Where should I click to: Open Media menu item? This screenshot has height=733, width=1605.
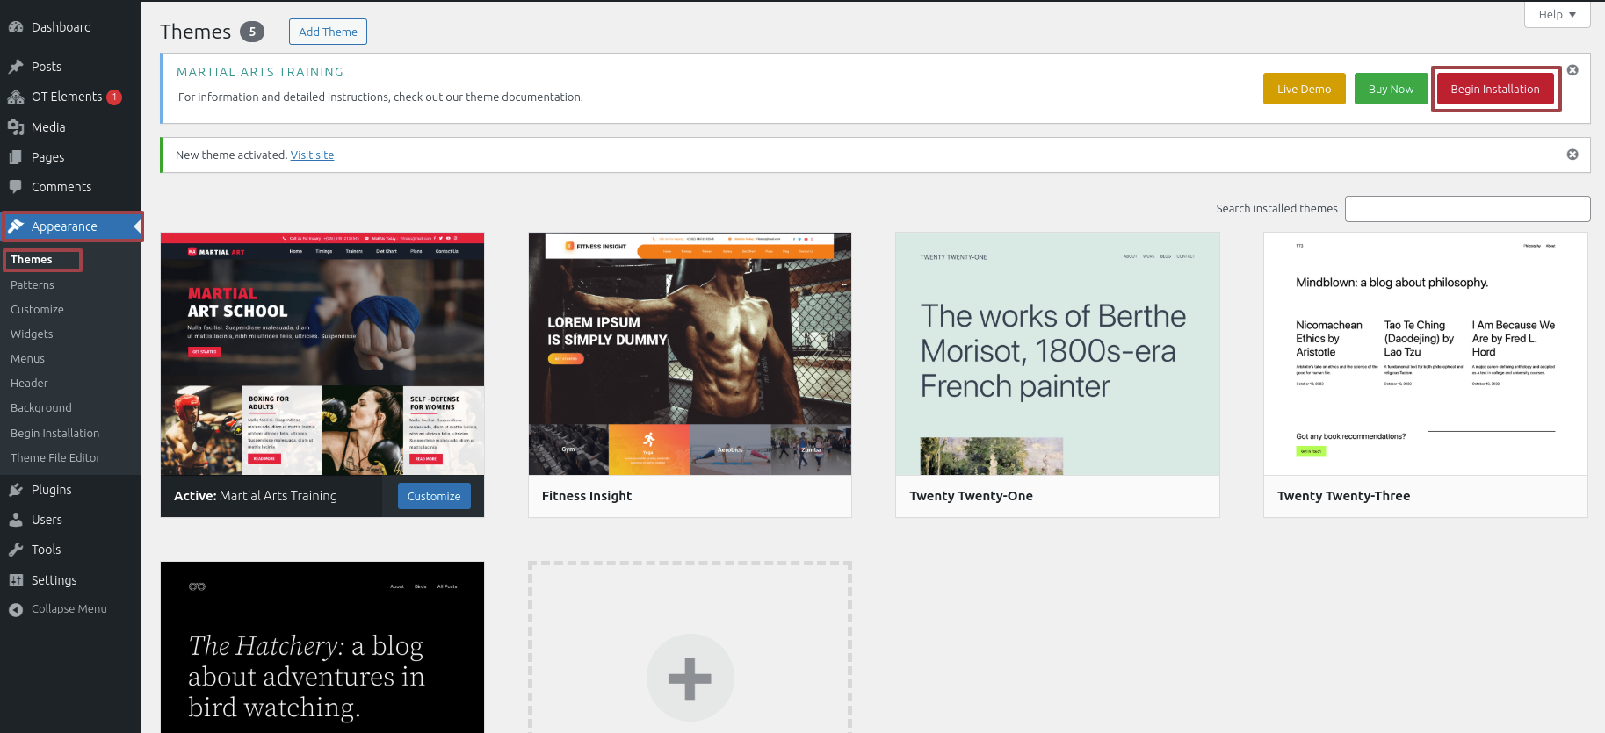click(x=70, y=127)
